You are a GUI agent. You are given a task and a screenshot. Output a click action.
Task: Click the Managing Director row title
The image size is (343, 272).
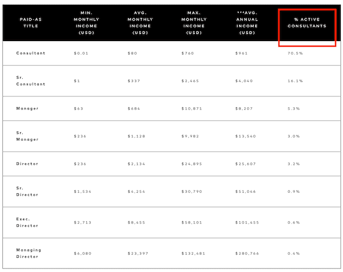click(29, 253)
